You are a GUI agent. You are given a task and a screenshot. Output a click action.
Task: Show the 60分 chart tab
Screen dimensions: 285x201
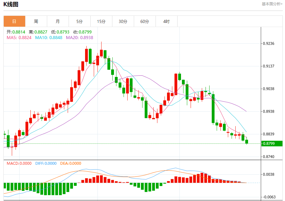click(145, 21)
